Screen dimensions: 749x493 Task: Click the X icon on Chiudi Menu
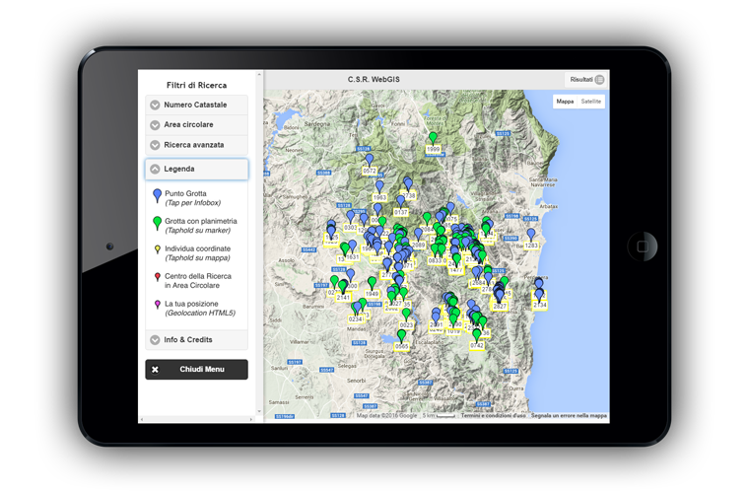point(155,370)
